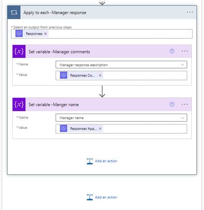The height and width of the screenshot is (210, 204).
Task: Select the Responses App... token label
Action: tap(83, 129)
